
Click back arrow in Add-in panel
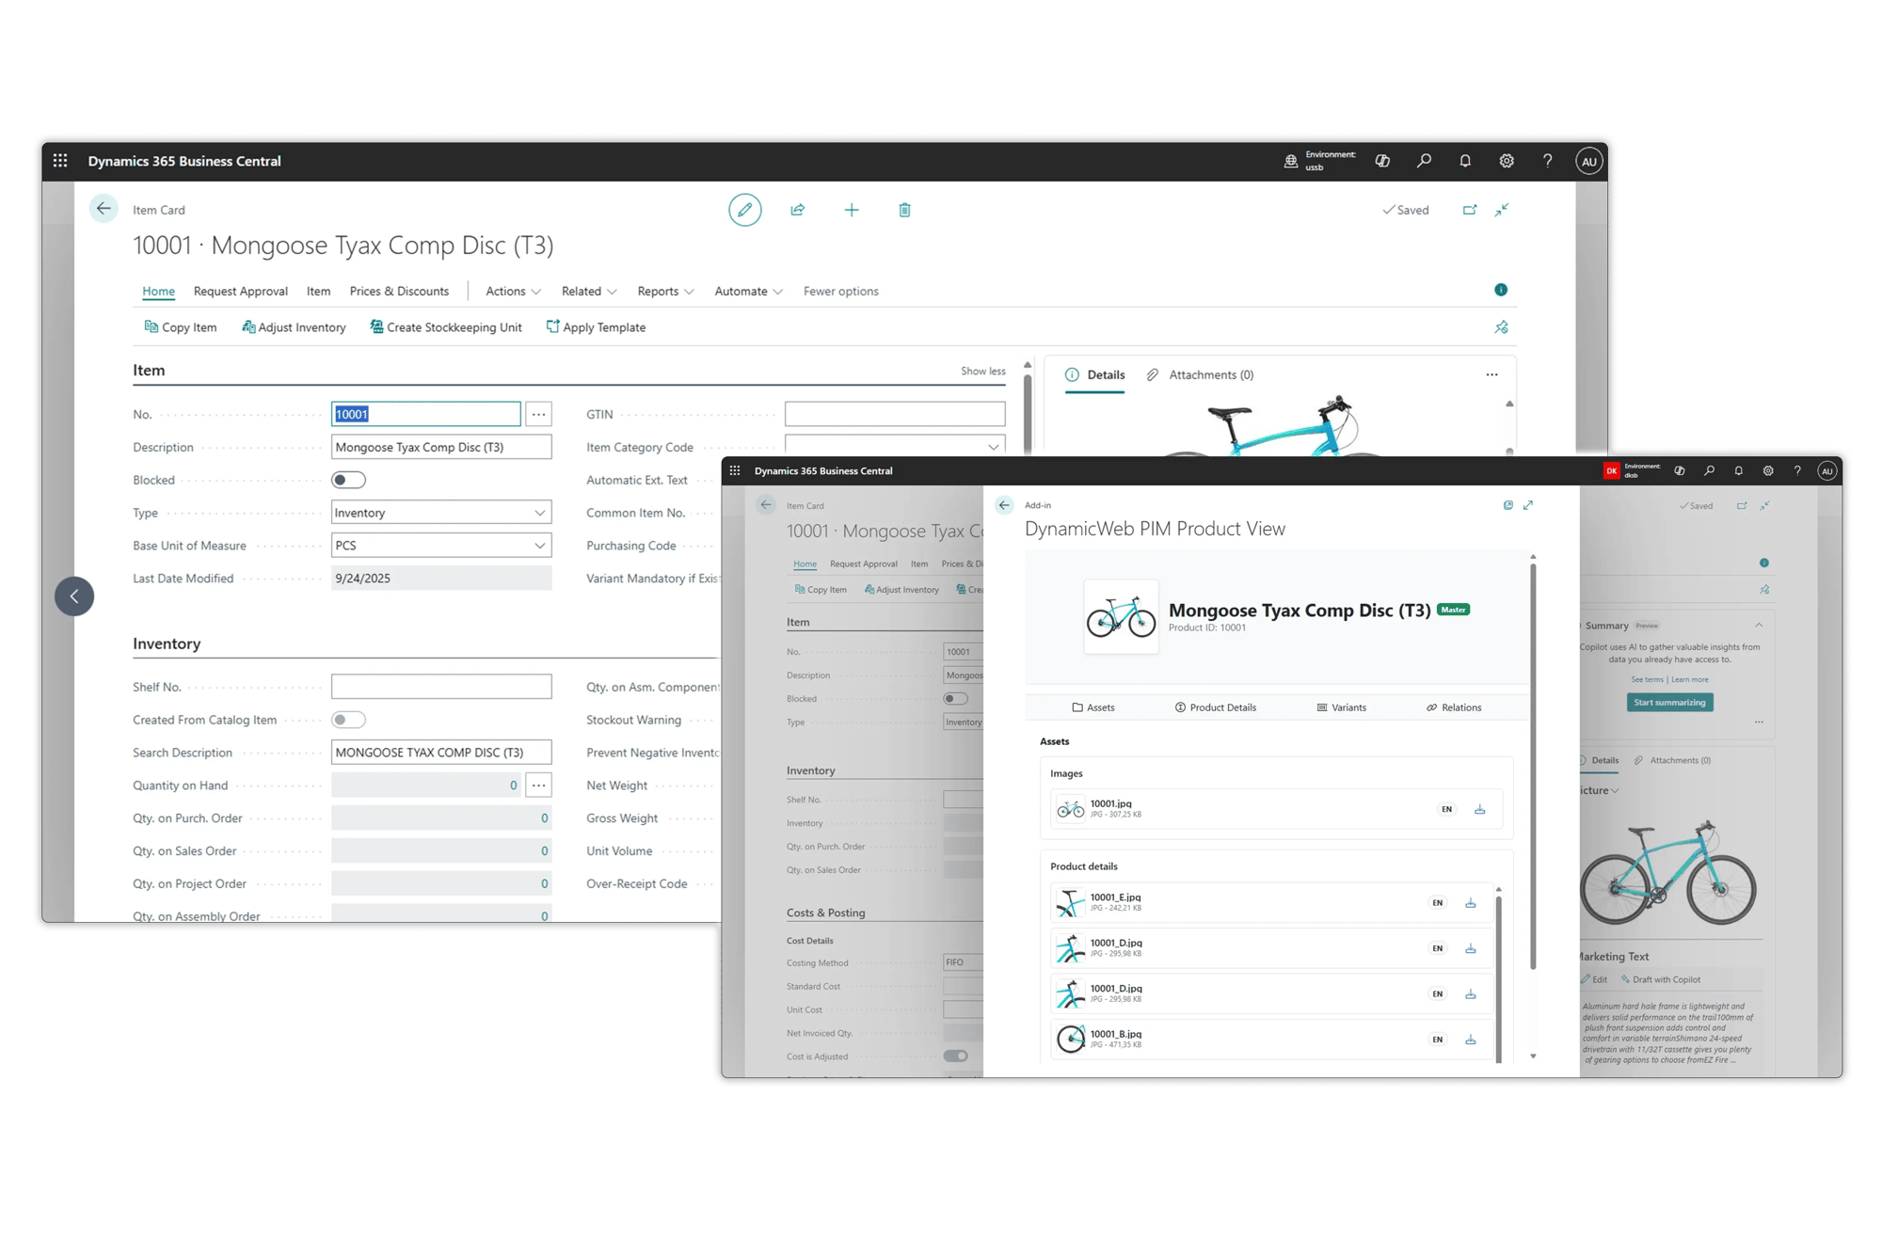pyautogui.click(x=1004, y=505)
